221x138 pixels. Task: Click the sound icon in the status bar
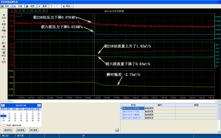coord(84,136)
